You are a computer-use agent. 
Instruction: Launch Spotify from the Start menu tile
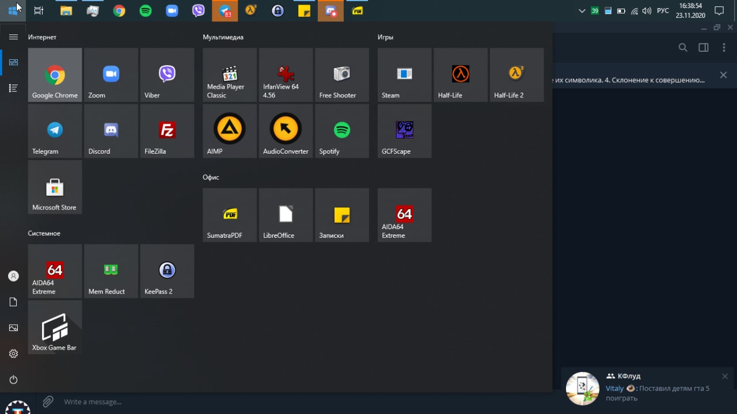pos(342,131)
